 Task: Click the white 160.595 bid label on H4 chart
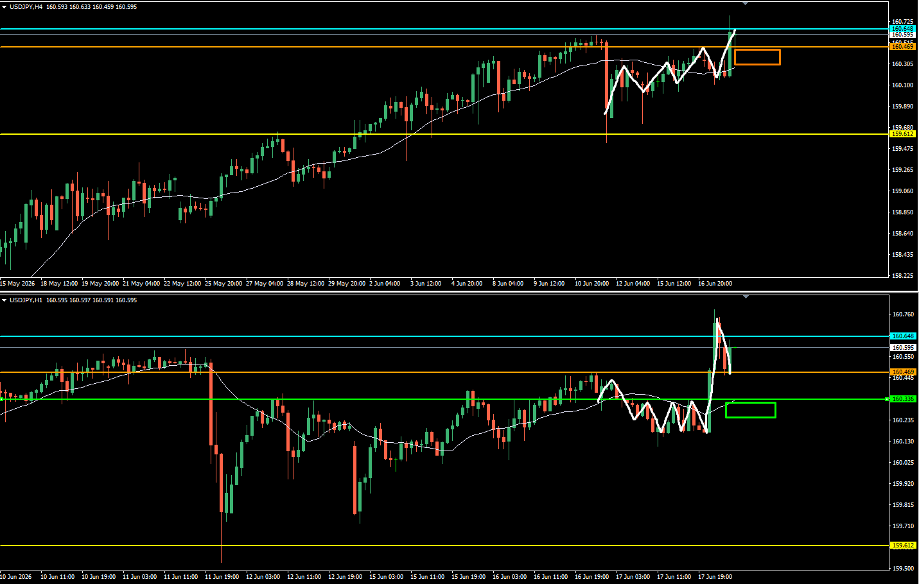902,35
